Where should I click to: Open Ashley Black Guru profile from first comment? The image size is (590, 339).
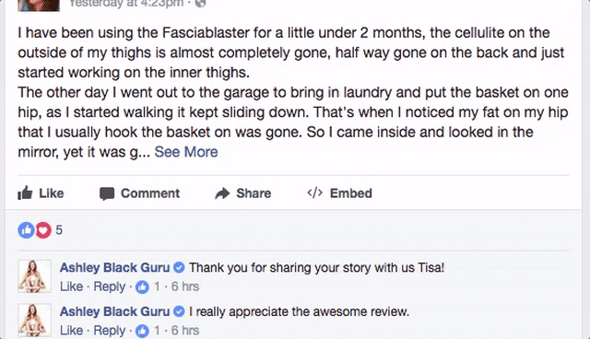(114, 267)
